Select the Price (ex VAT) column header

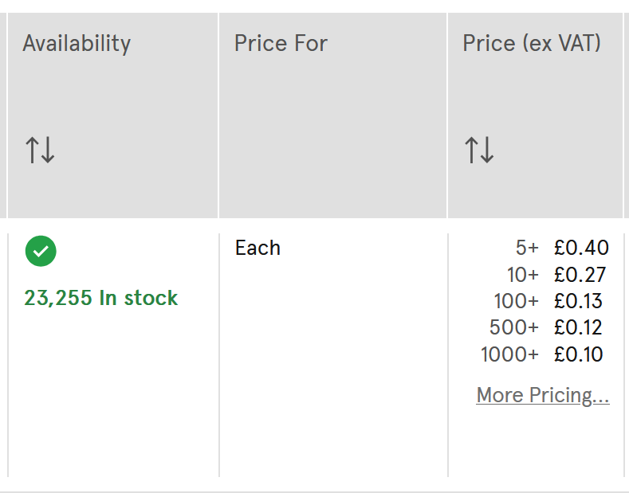[x=532, y=43]
